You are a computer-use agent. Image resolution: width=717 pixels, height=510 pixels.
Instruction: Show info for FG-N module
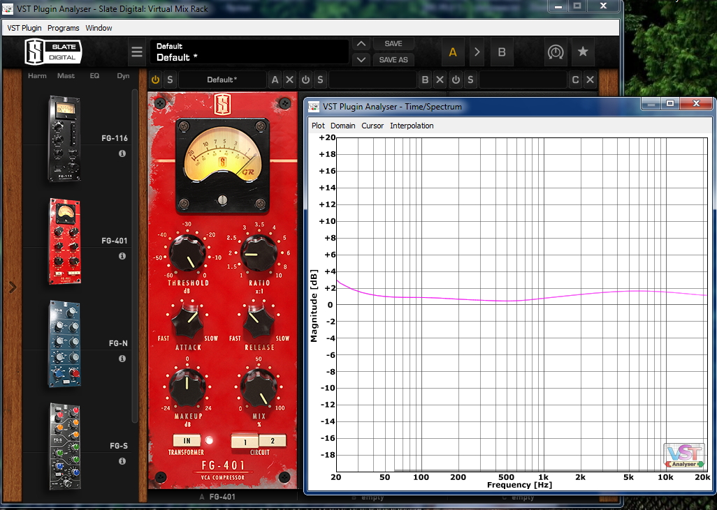[122, 359]
